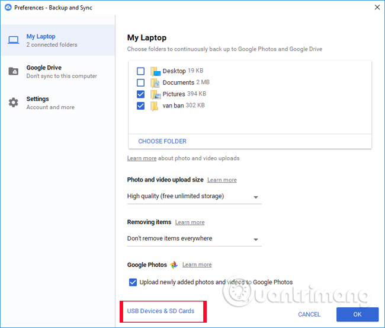Click the laptop icon in sidebar
The image size is (385, 328).
pos(13,40)
